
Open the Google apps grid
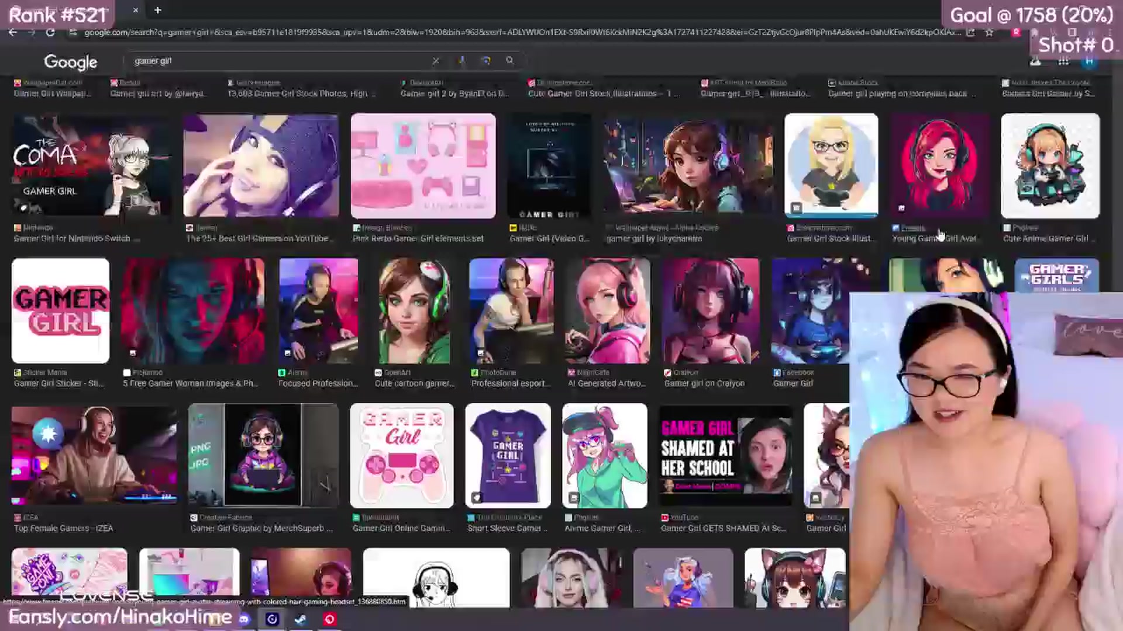(x=1063, y=61)
